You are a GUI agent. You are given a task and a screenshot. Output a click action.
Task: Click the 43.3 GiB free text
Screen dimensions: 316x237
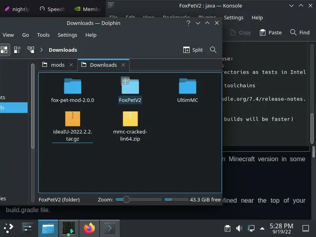tap(205, 199)
